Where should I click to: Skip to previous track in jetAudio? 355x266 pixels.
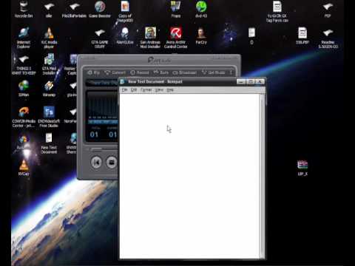click(96, 163)
